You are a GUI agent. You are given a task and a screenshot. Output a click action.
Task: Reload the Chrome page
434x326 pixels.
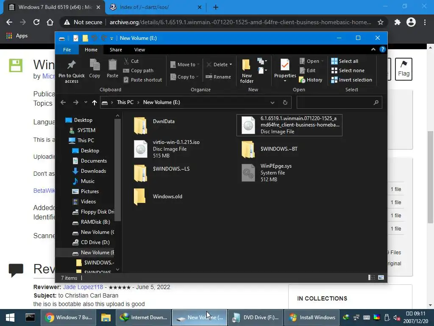[x=36, y=22]
